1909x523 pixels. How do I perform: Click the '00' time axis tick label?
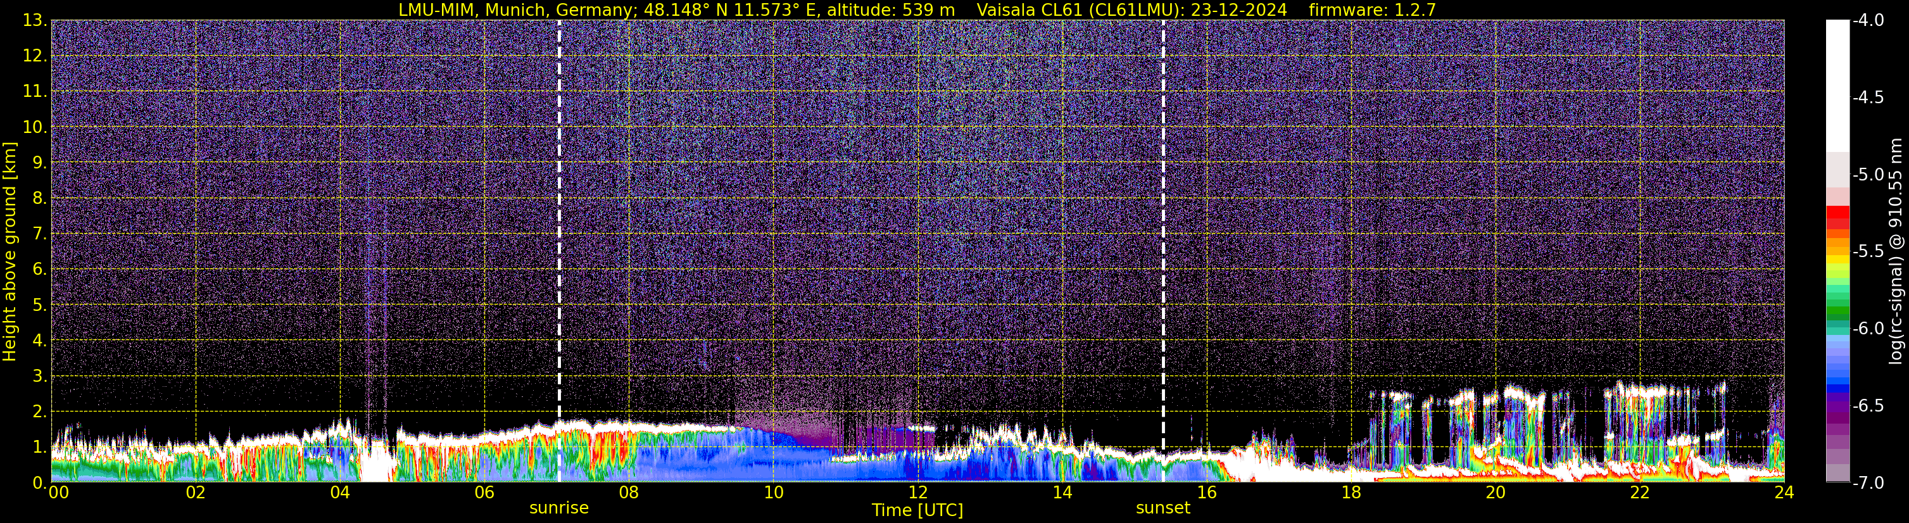pos(58,493)
